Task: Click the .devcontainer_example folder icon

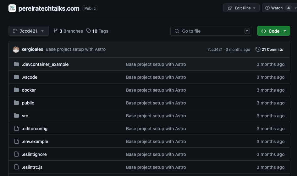Action: point(16,64)
